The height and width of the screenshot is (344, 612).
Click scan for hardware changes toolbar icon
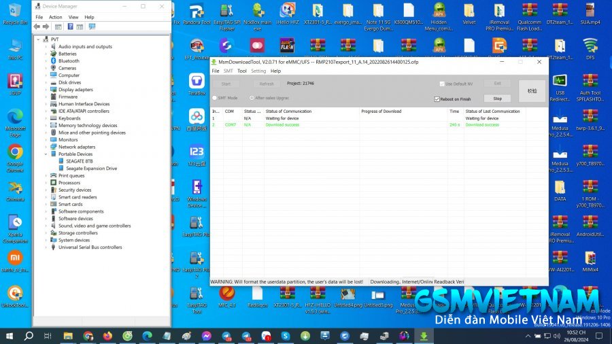click(92, 27)
